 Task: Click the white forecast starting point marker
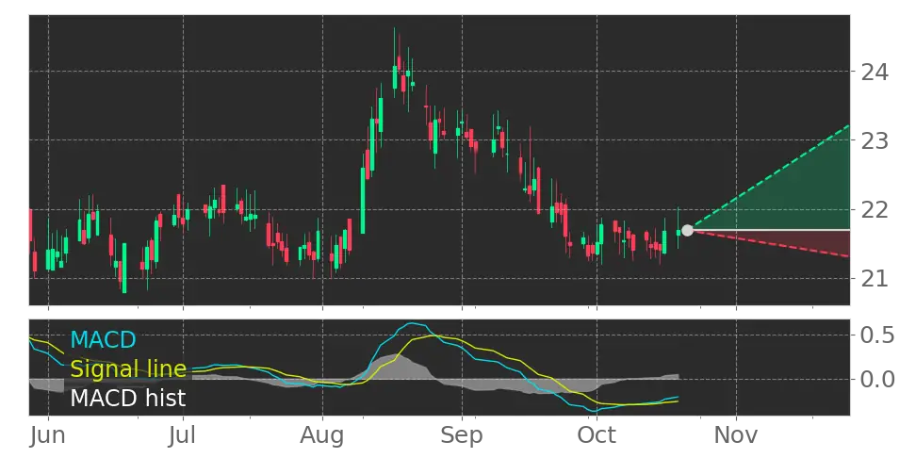coord(688,230)
